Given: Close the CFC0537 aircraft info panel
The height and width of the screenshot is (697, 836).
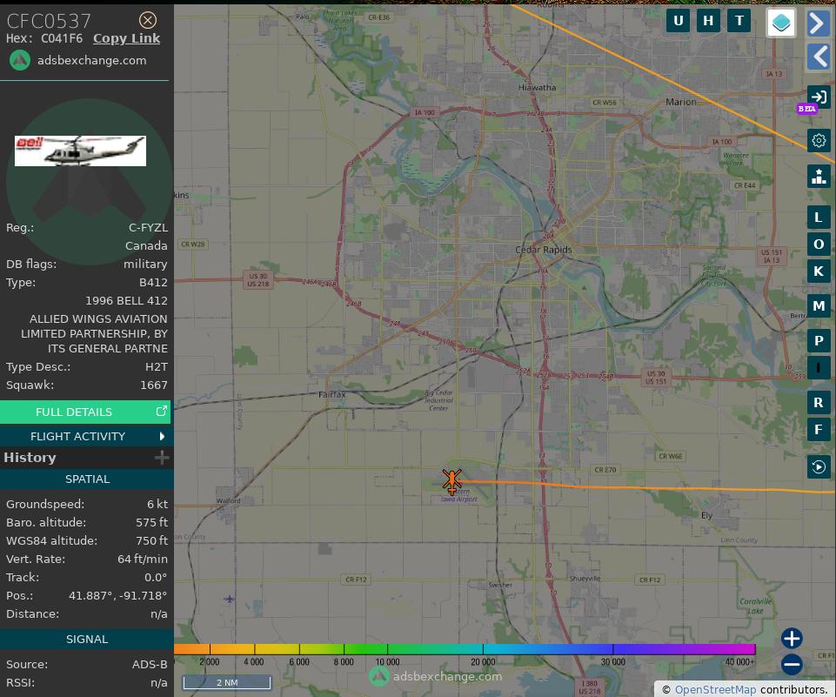Looking at the screenshot, I should (x=148, y=20).
